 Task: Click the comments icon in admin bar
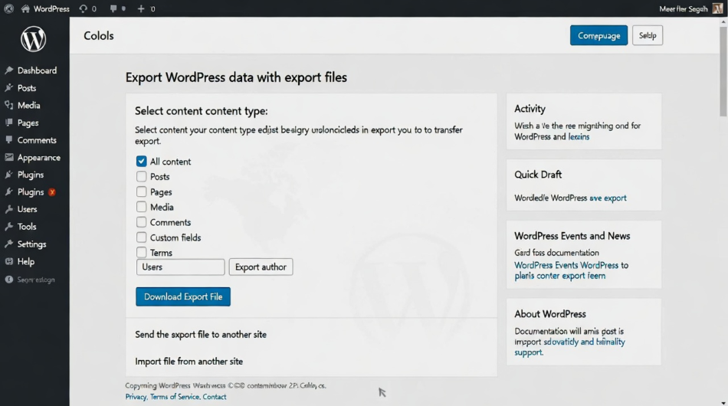coord(113,8)
